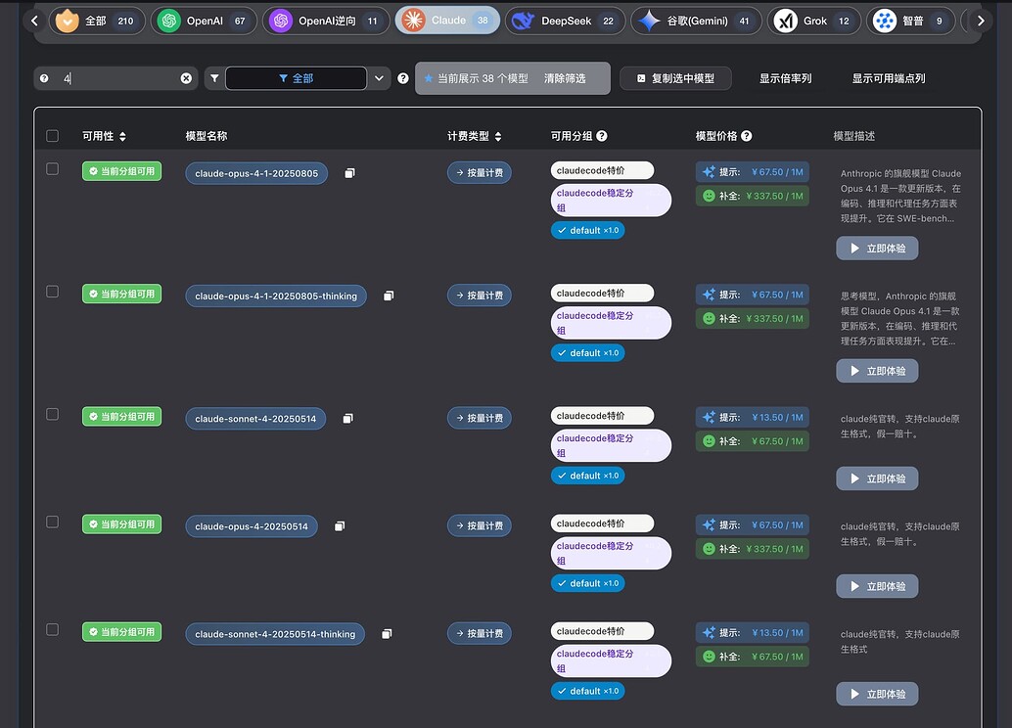Open help icon beside filter dropdown
The image size is (1012, 728).
point(402,78)
